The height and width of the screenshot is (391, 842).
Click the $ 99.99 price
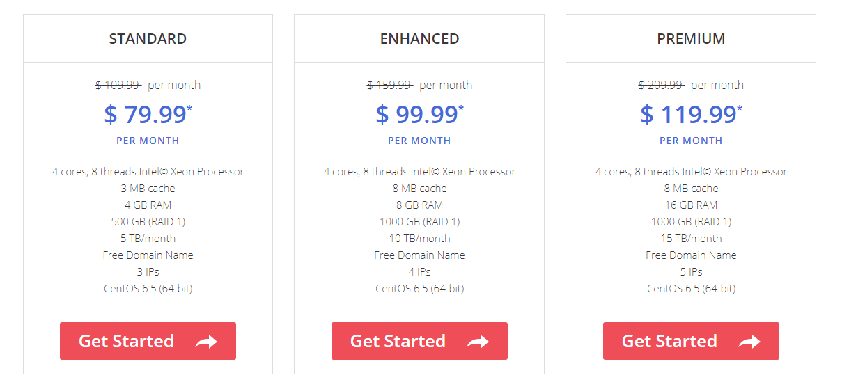point(416,114)
